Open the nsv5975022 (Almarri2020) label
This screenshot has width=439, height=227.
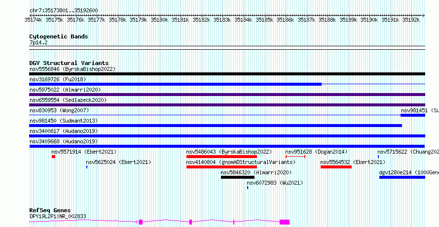tap(65, 90)
